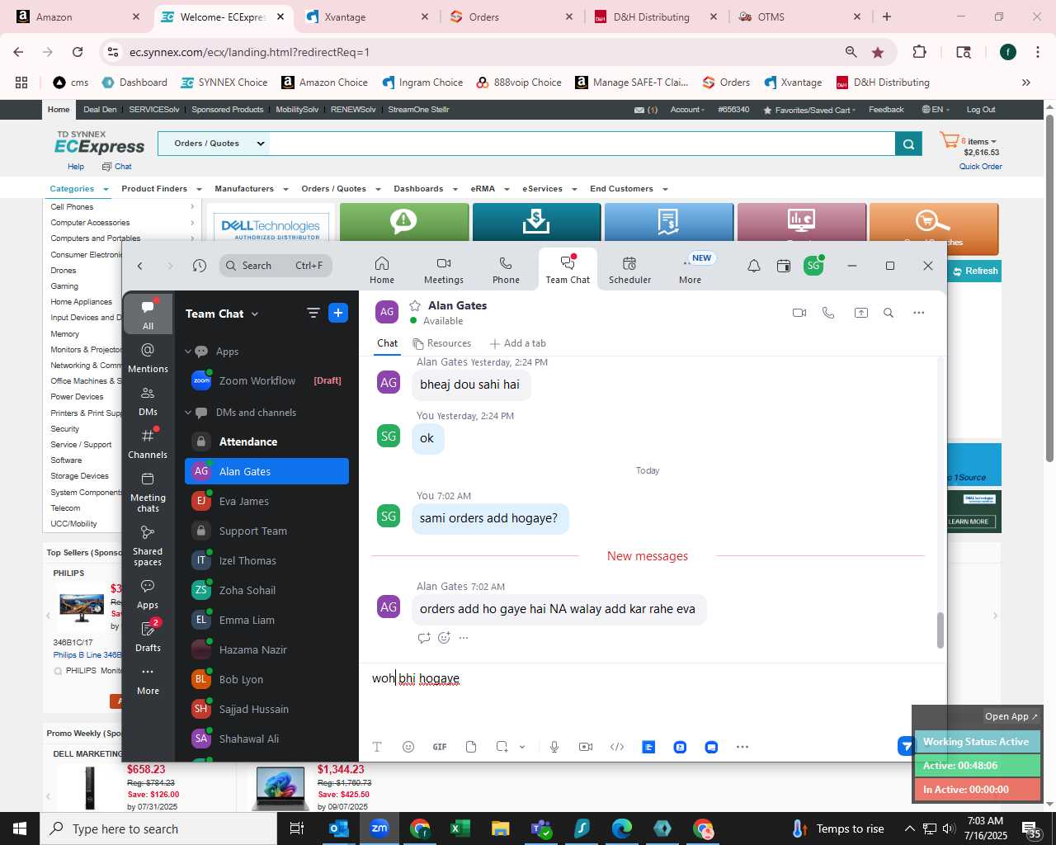Switch to D&H Distributing browser tab
1056x845 pixels.
[x=656, y=17]
